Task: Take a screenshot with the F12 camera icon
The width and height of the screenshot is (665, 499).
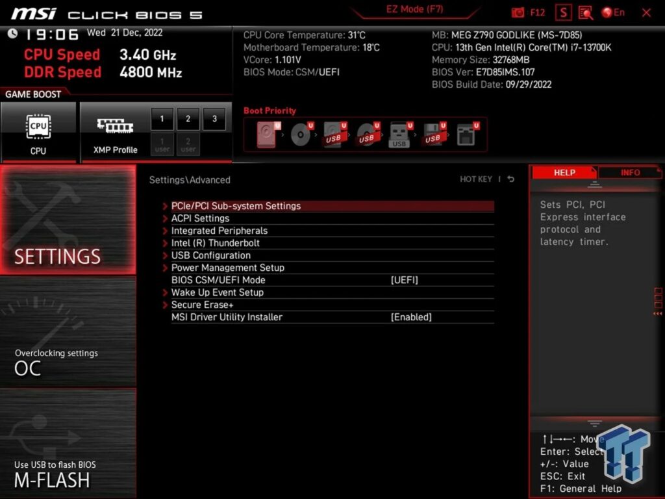Action: point(518,12)
